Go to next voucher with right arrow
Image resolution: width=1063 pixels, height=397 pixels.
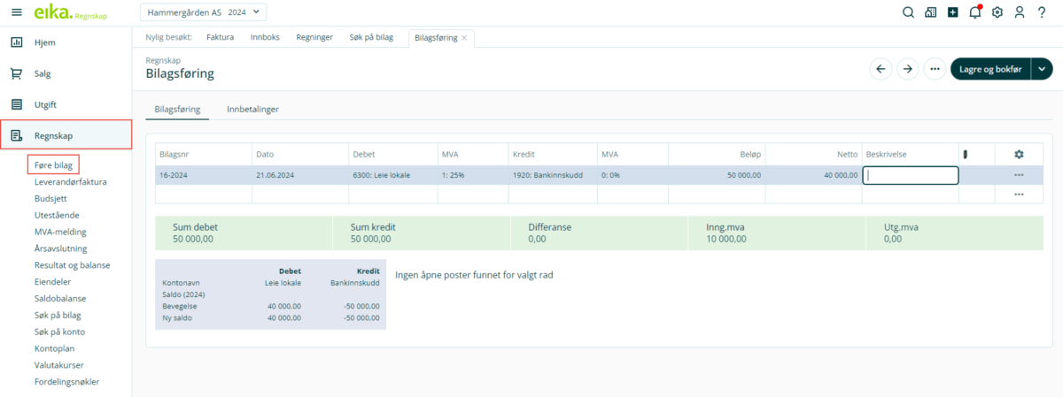tap(907, 69)
